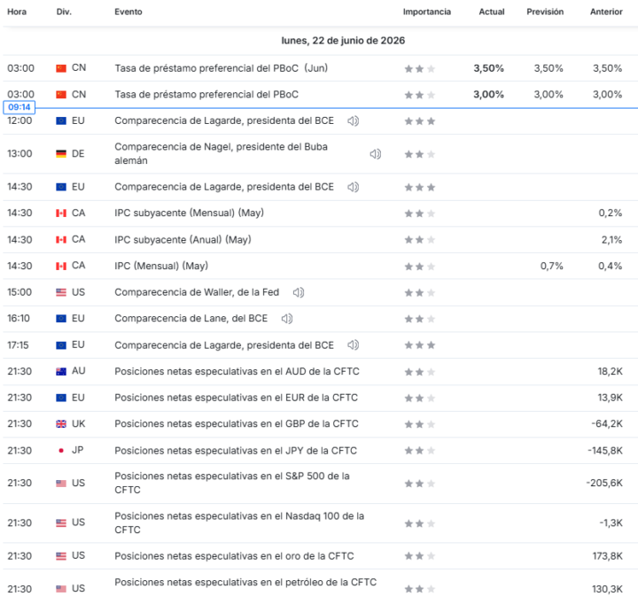The image size is (638, 604).
Task: Click the Hora column header
Action: [17, 12]
